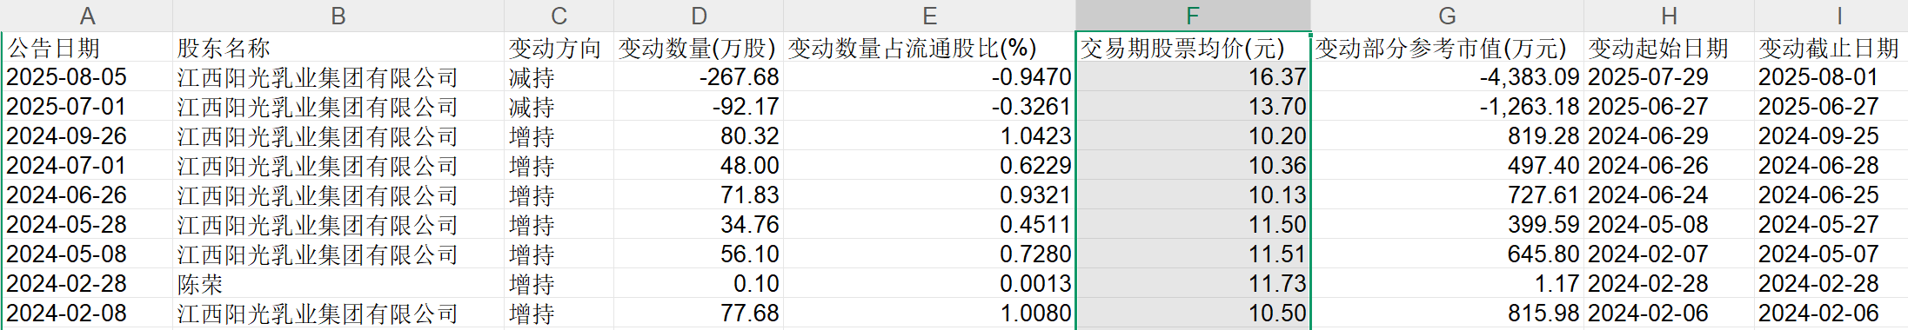Screen dimensions: 1908x330
Task: Select the market value cell -1,263.18
Action: point(1447,107)
